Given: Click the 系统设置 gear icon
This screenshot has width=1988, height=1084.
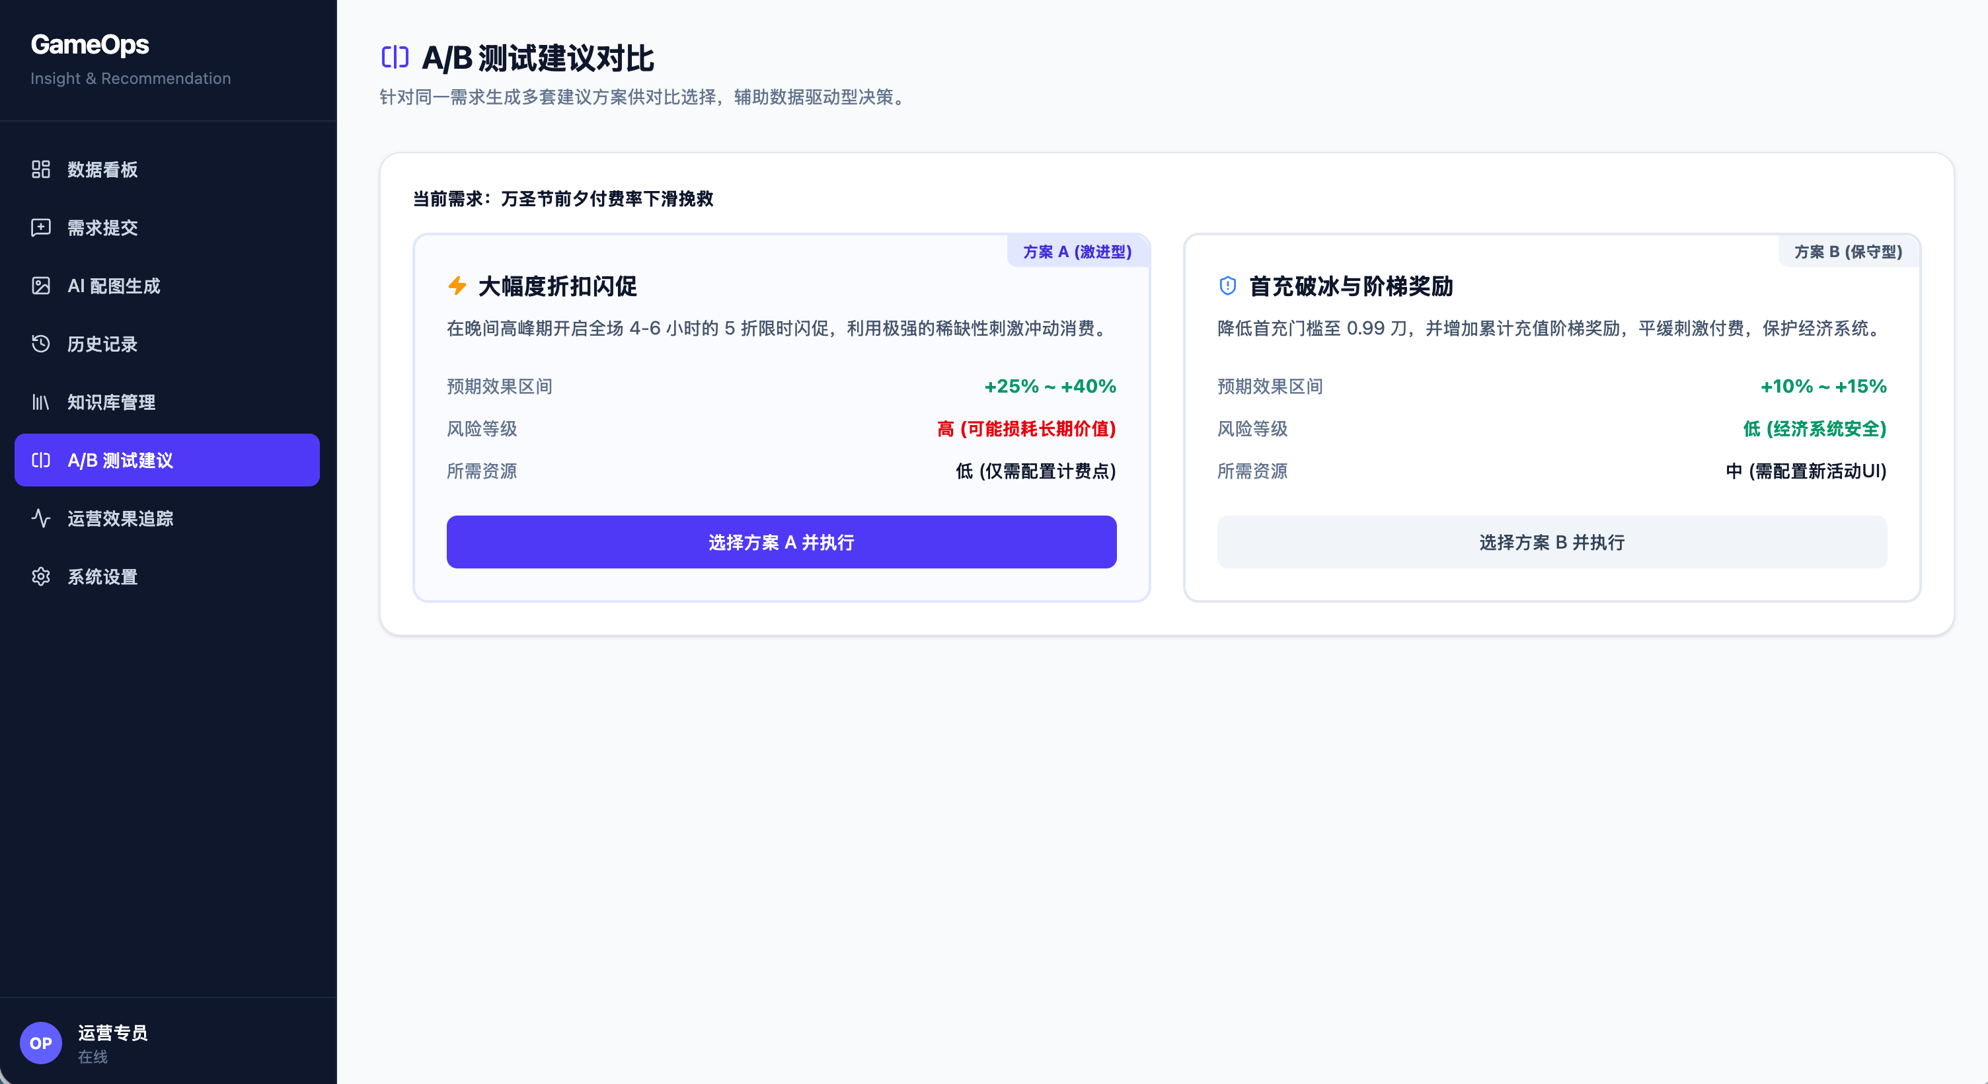Looking at the screenshot, I should pyautogui.click(x=41, y=577).
